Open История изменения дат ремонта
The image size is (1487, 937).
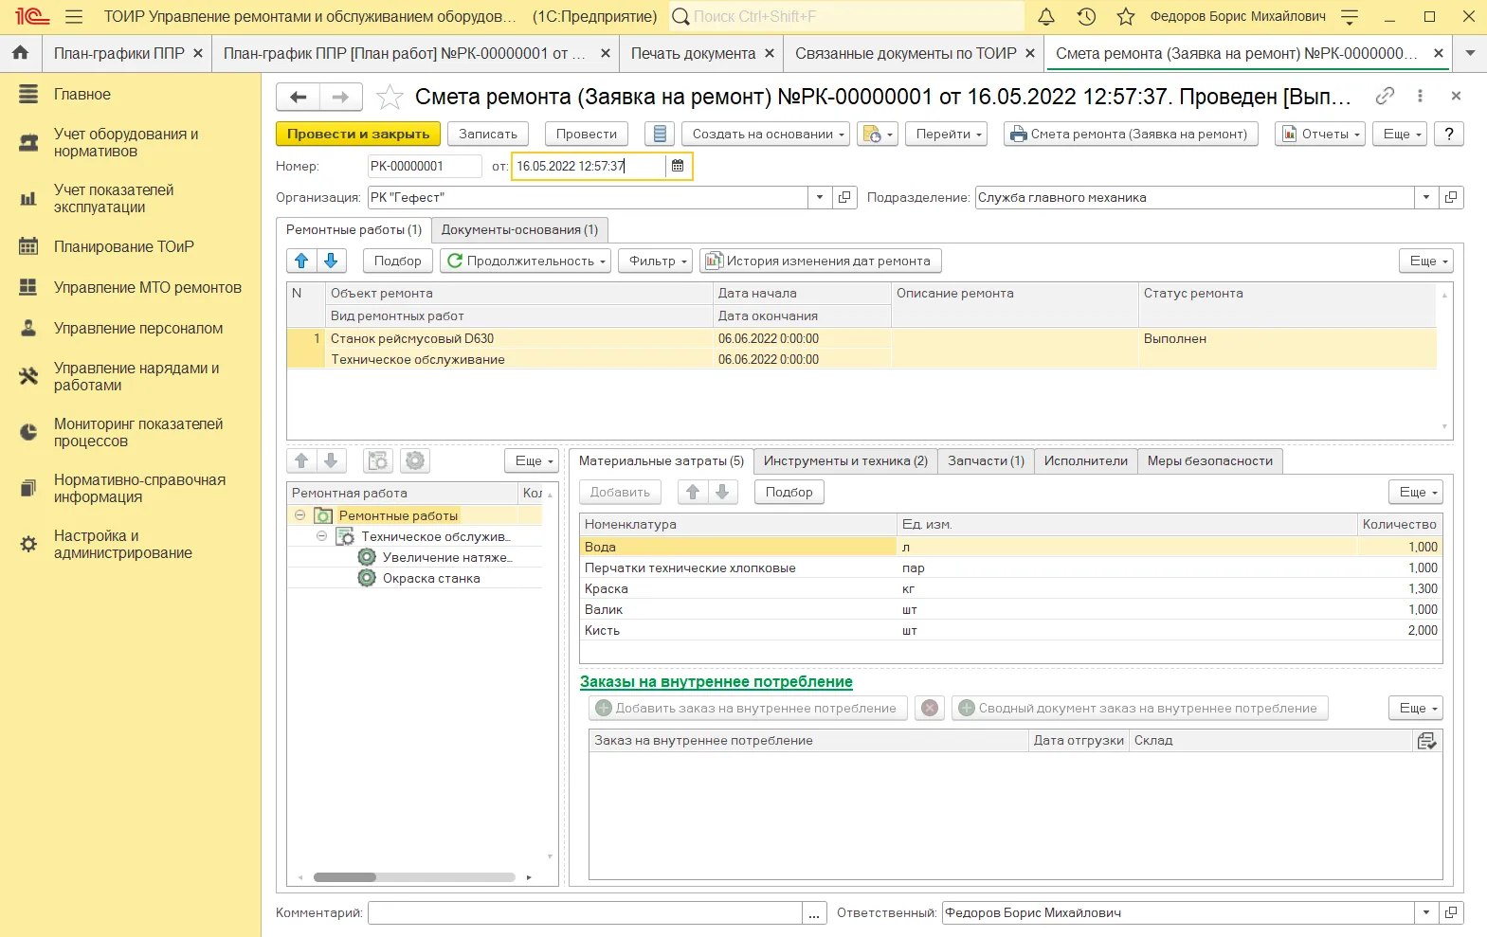coord(821,261)
